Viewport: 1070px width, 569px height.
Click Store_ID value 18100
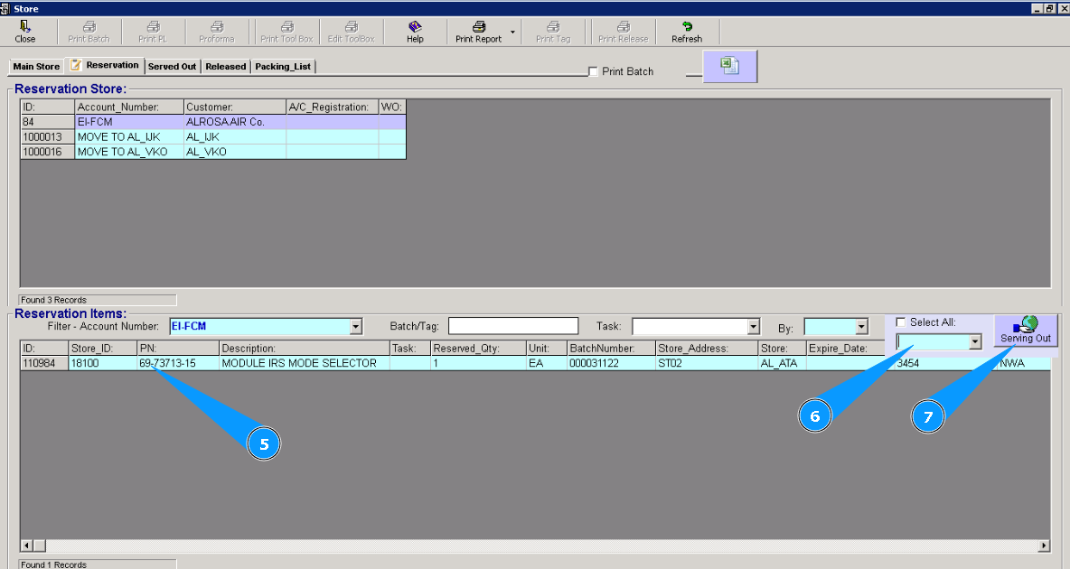tap(102, 363)
